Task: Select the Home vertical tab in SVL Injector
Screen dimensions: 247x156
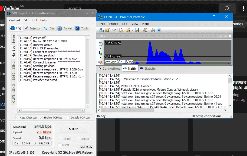Action: coord(14,39)
